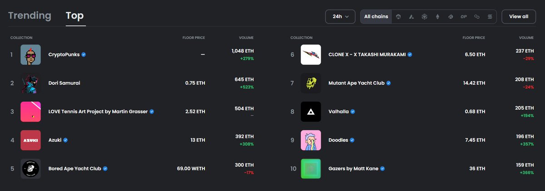This screenshot has height=191, width=545.
Task: Click verified badge beside LOVE Tennis Art Project
Action: pos(152,112)
